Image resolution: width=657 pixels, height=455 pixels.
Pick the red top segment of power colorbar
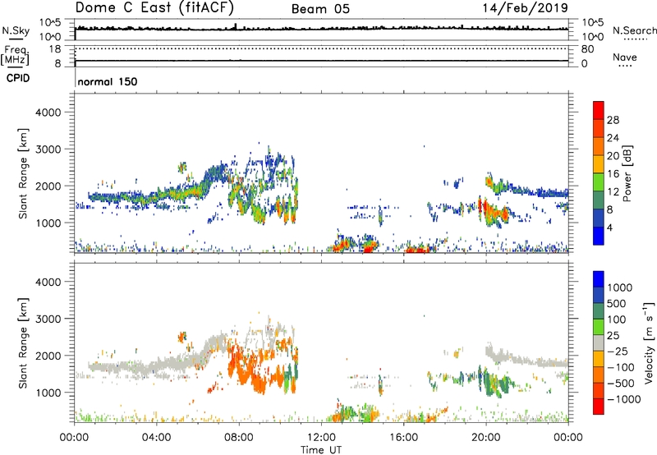pyautogui.click(x=599, y=110)
